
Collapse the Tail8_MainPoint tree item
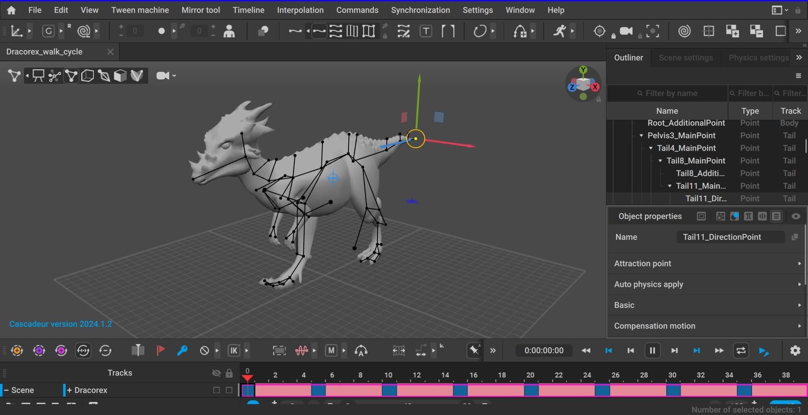pos(660,160)
